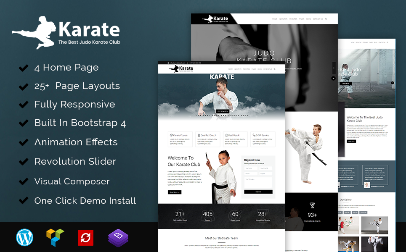Viewport: 406px width, 252px height.
Task: Click the testimonial author avatar photo
Action: pos(366,185)
